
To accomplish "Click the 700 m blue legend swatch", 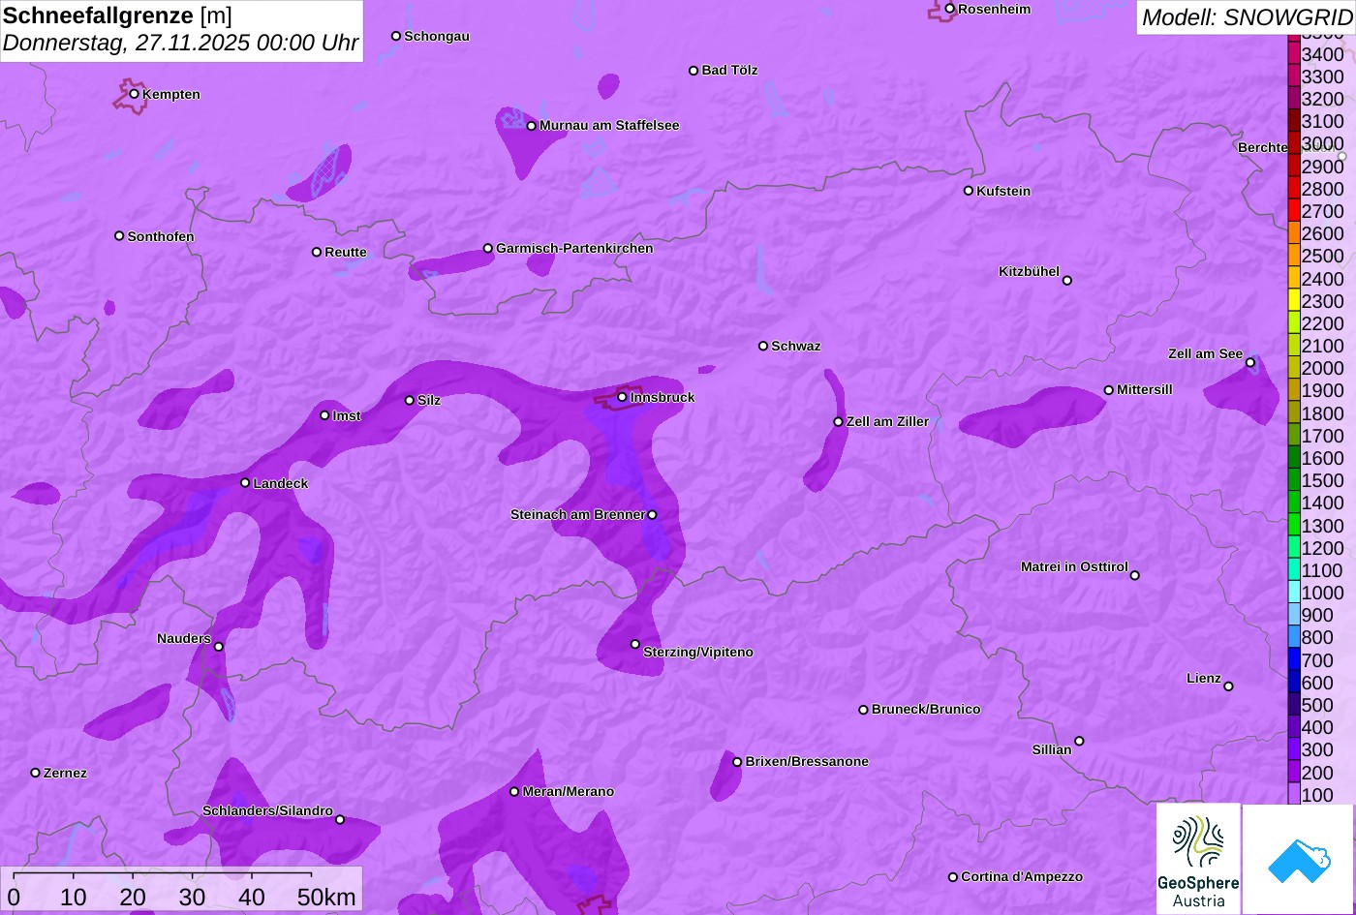I will pos(1294,660).
